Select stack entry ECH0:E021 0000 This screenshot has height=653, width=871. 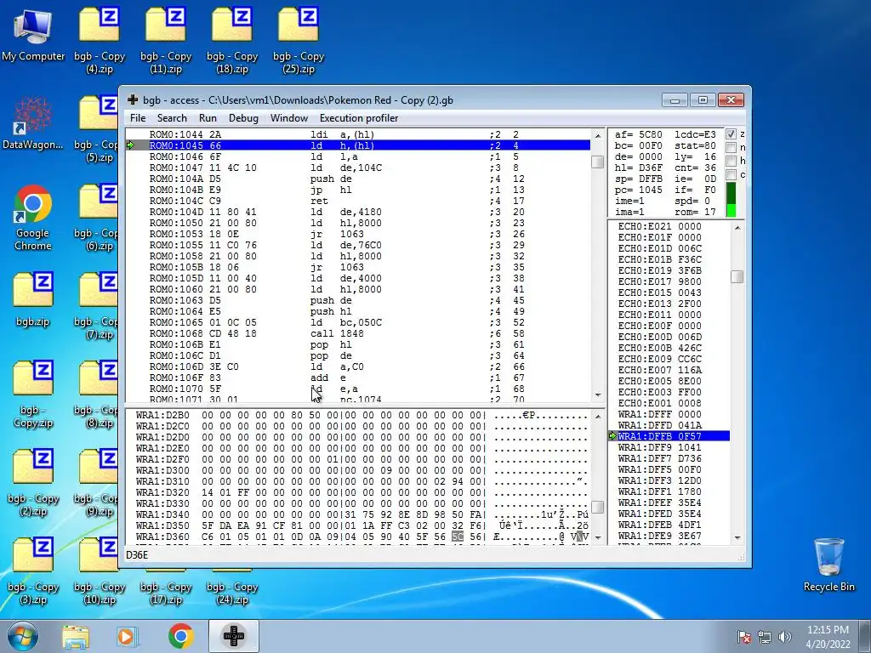[x=669, y=226]
